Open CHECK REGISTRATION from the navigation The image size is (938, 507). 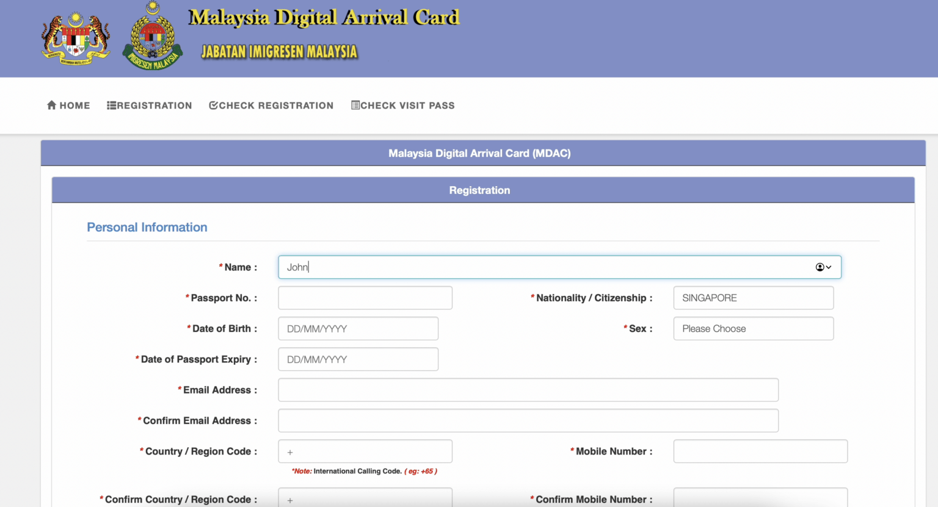(276, 105)
